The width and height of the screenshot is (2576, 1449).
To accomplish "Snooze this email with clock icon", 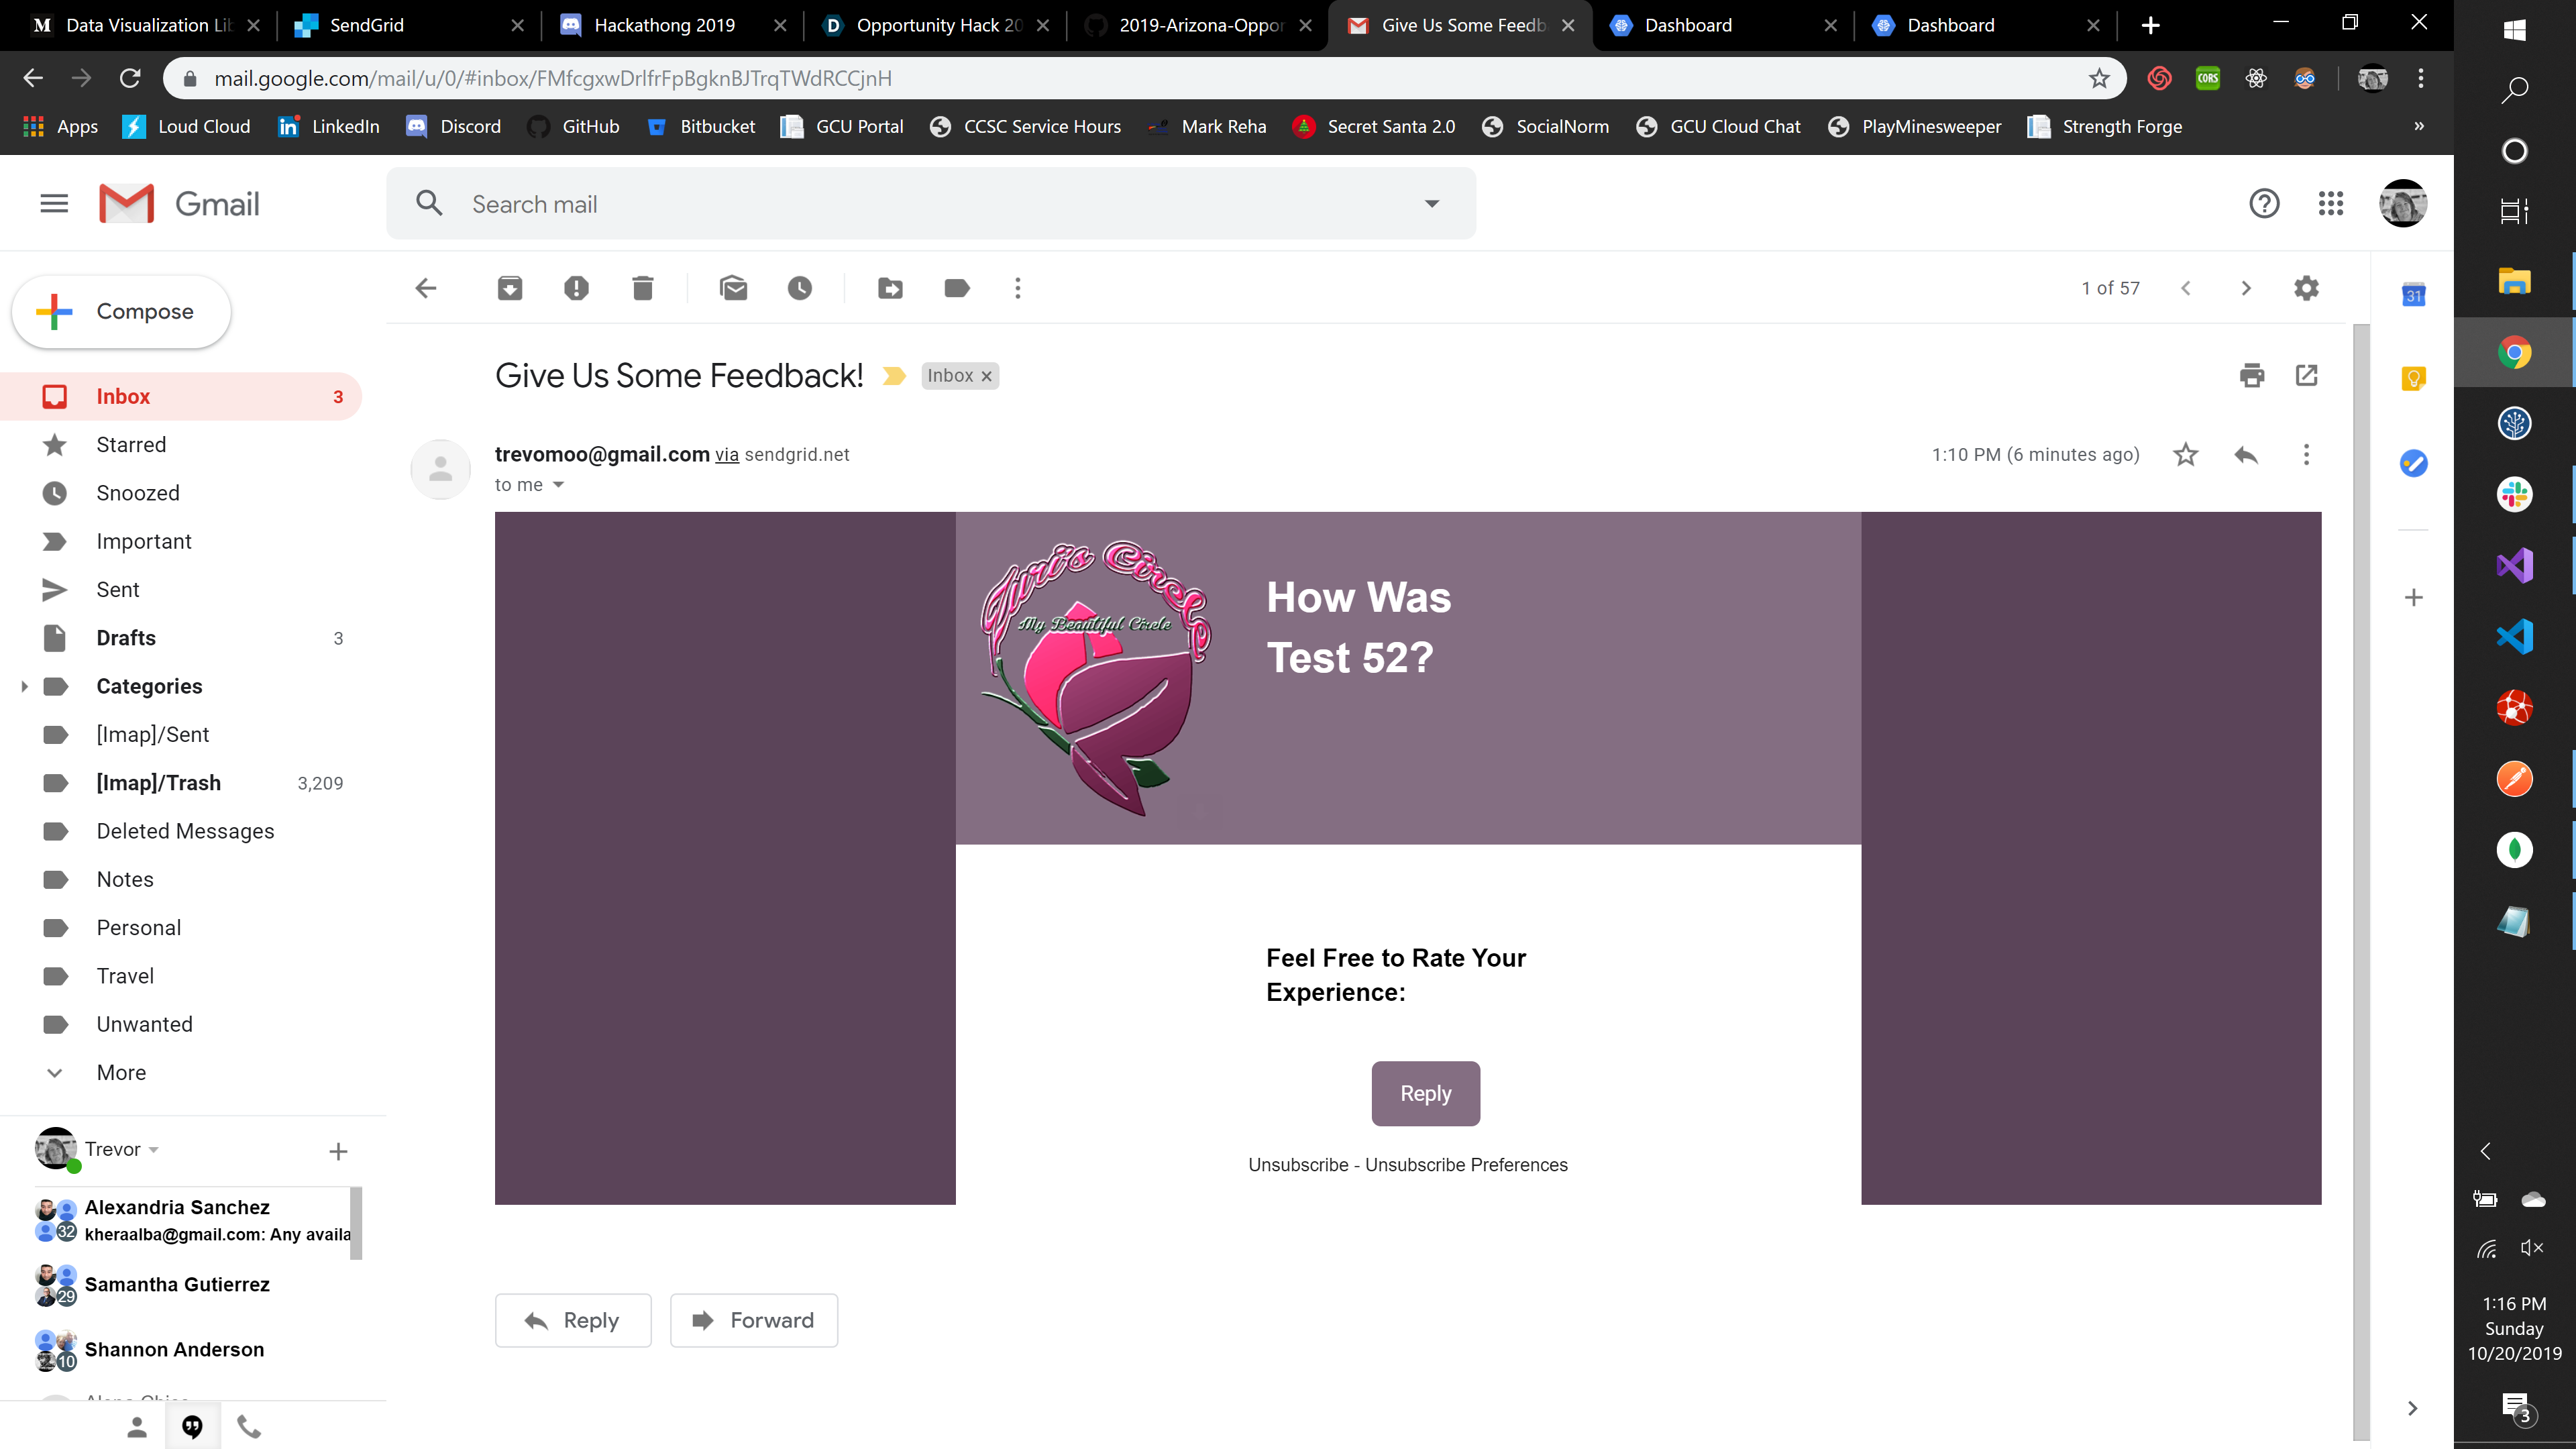I will [800, 289].
